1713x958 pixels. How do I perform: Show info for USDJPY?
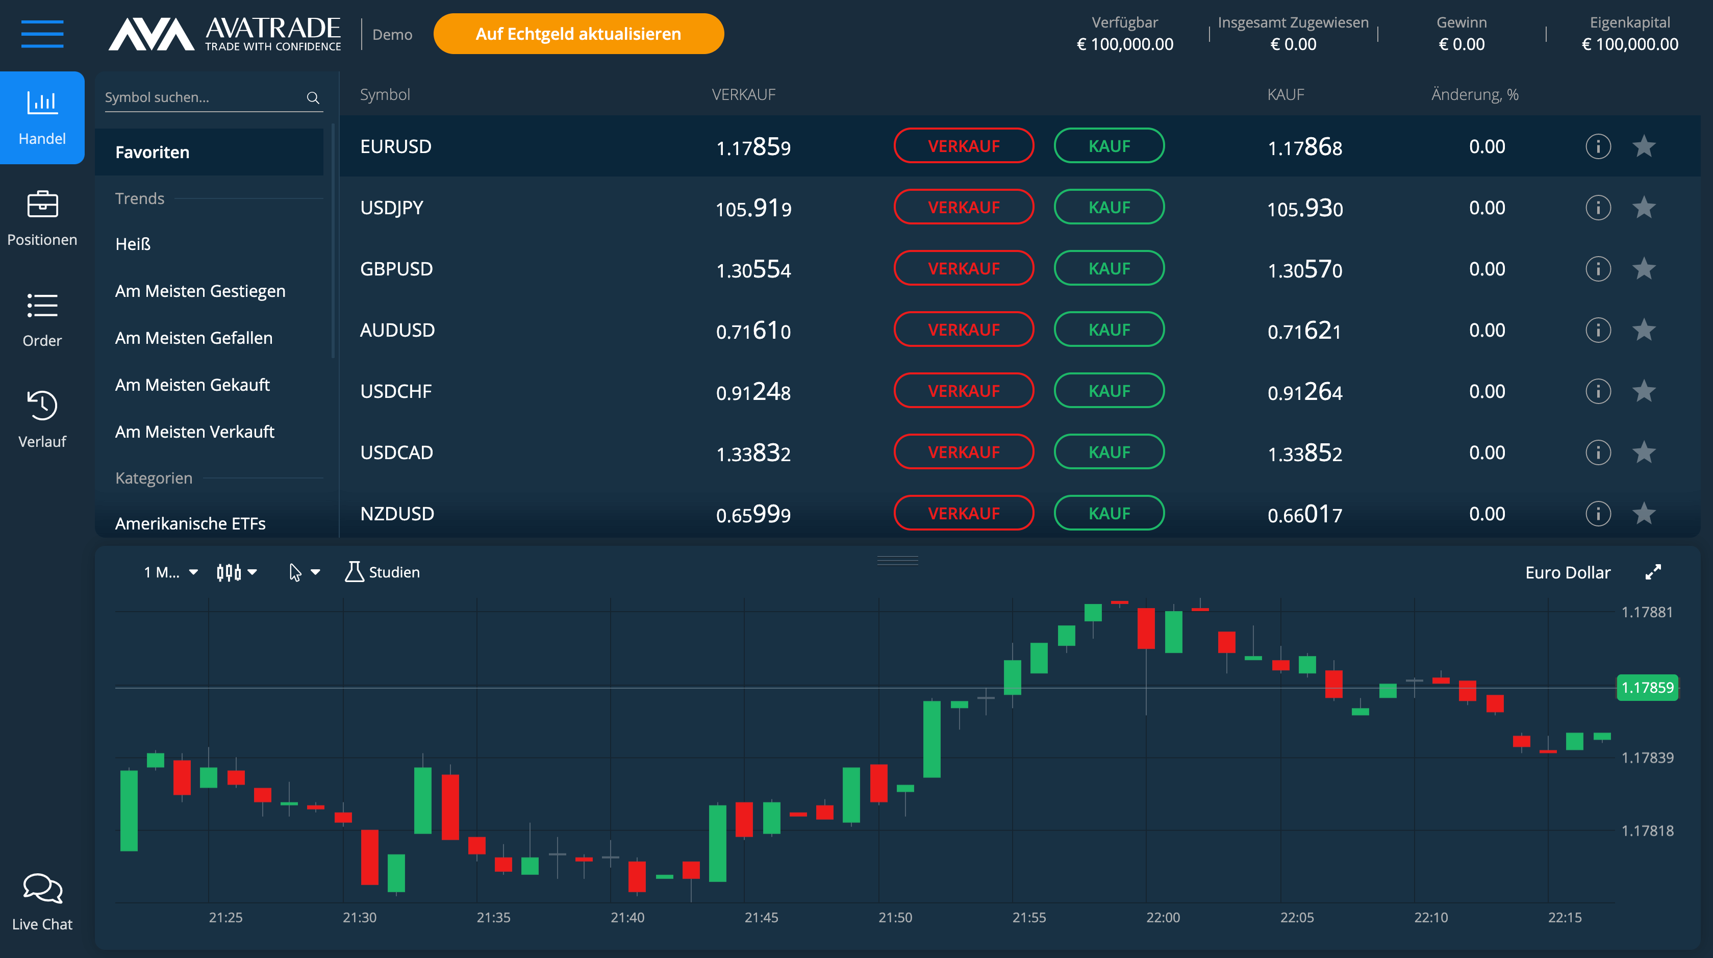pyautogui.click(x=1598, y=208)
